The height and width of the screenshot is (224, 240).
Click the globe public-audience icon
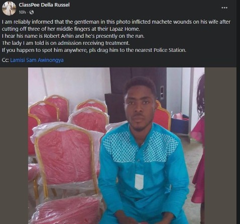pos(32,12)
